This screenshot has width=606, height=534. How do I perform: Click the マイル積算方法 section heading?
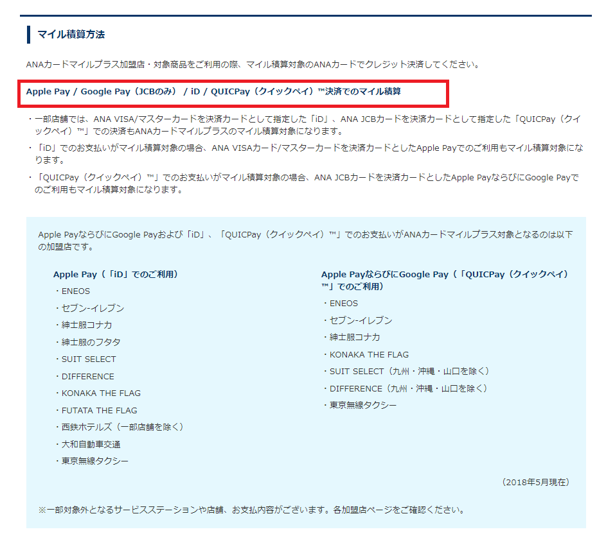(x=71, y=35)
